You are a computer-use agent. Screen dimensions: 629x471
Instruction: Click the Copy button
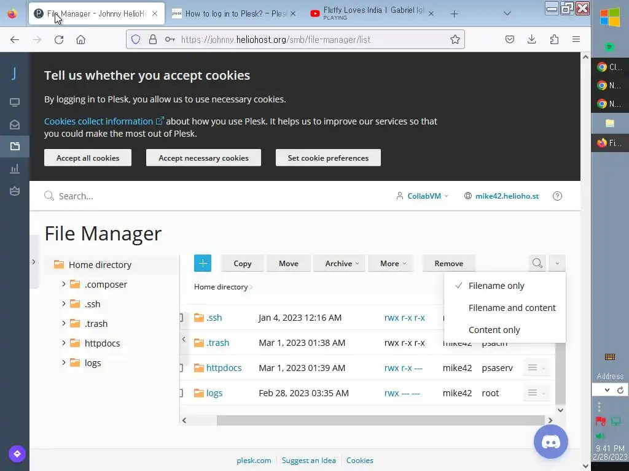[x=242, y=263]
